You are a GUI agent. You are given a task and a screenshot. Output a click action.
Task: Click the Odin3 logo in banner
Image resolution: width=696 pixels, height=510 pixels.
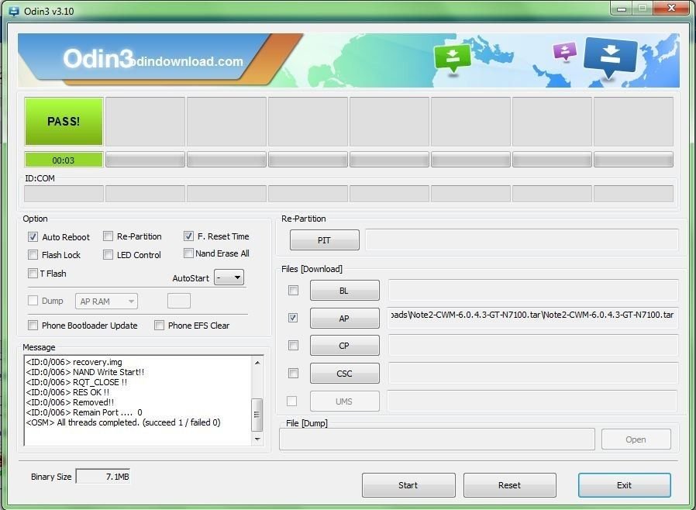[x=98, y=58]
